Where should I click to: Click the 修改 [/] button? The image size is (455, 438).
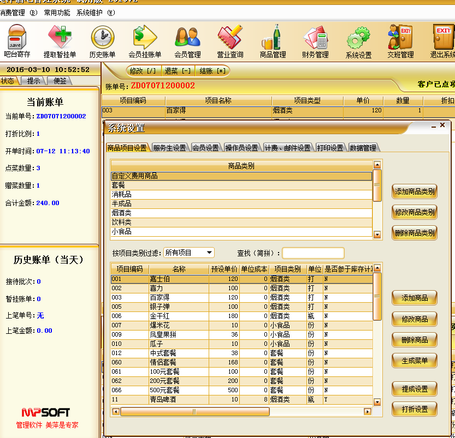(x=143, y=71)
